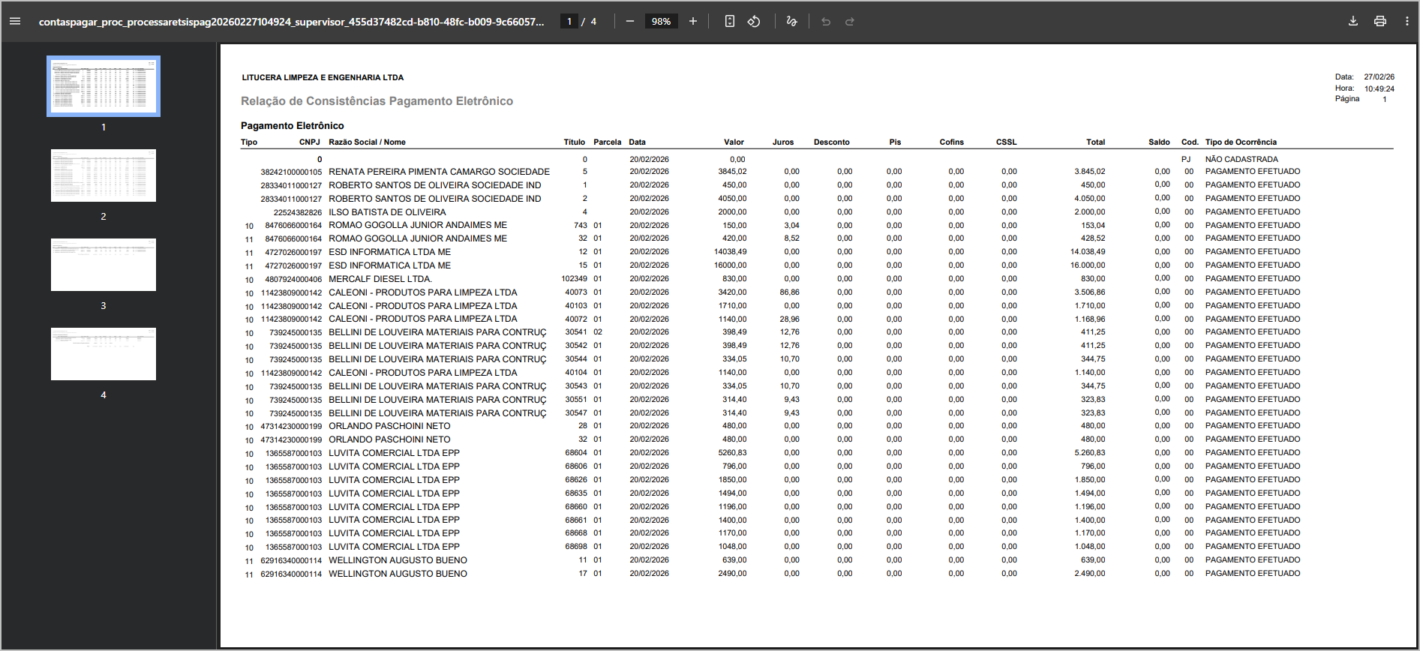Rotate the document counterclockwise
Screen dimensions: 1420x651
click(x=754, y=21)
